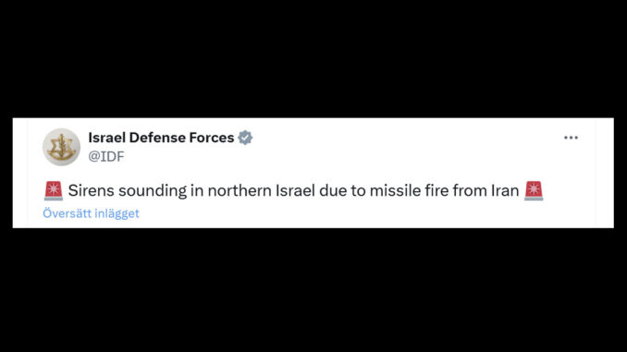This screenshot has height=352, width=627.
Task: Click the verified badge checkmark
Action: [245, 138]
